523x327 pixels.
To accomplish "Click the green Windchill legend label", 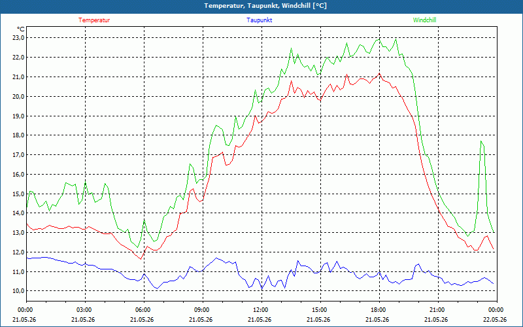I will (424, 20).
